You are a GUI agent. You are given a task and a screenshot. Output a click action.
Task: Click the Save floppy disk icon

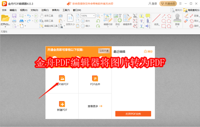pos(14,16)
